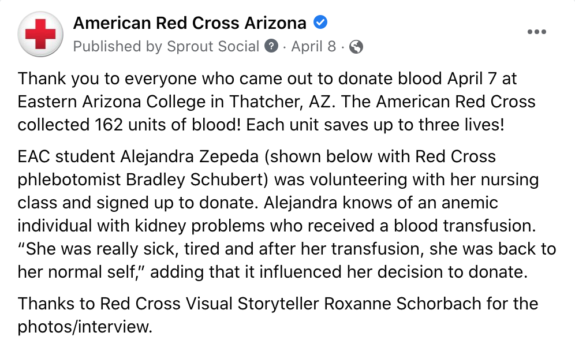
Task: Click the blue verified badge checkmark
Action: (320, 23)
